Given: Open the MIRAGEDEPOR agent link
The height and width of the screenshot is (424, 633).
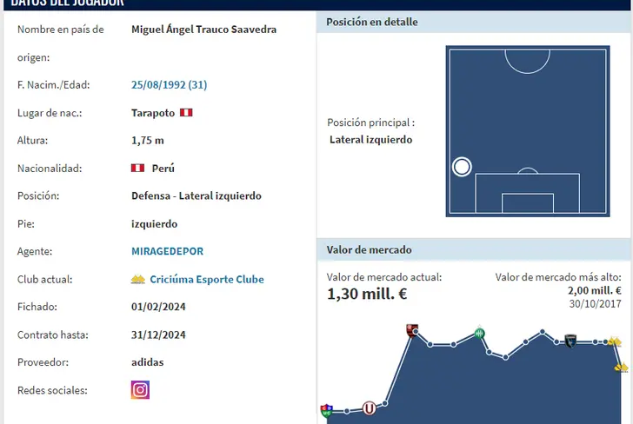Looking at the screenshot, I should (x=167, y=251).
